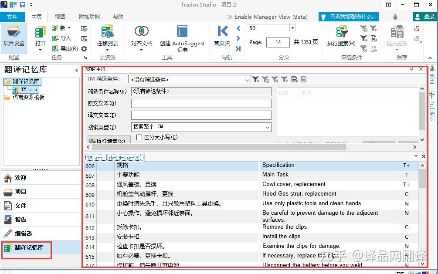Check the 区分大小写(C) checkbox
This screenshot has width=438, height=274.
[x=139, y=137]
